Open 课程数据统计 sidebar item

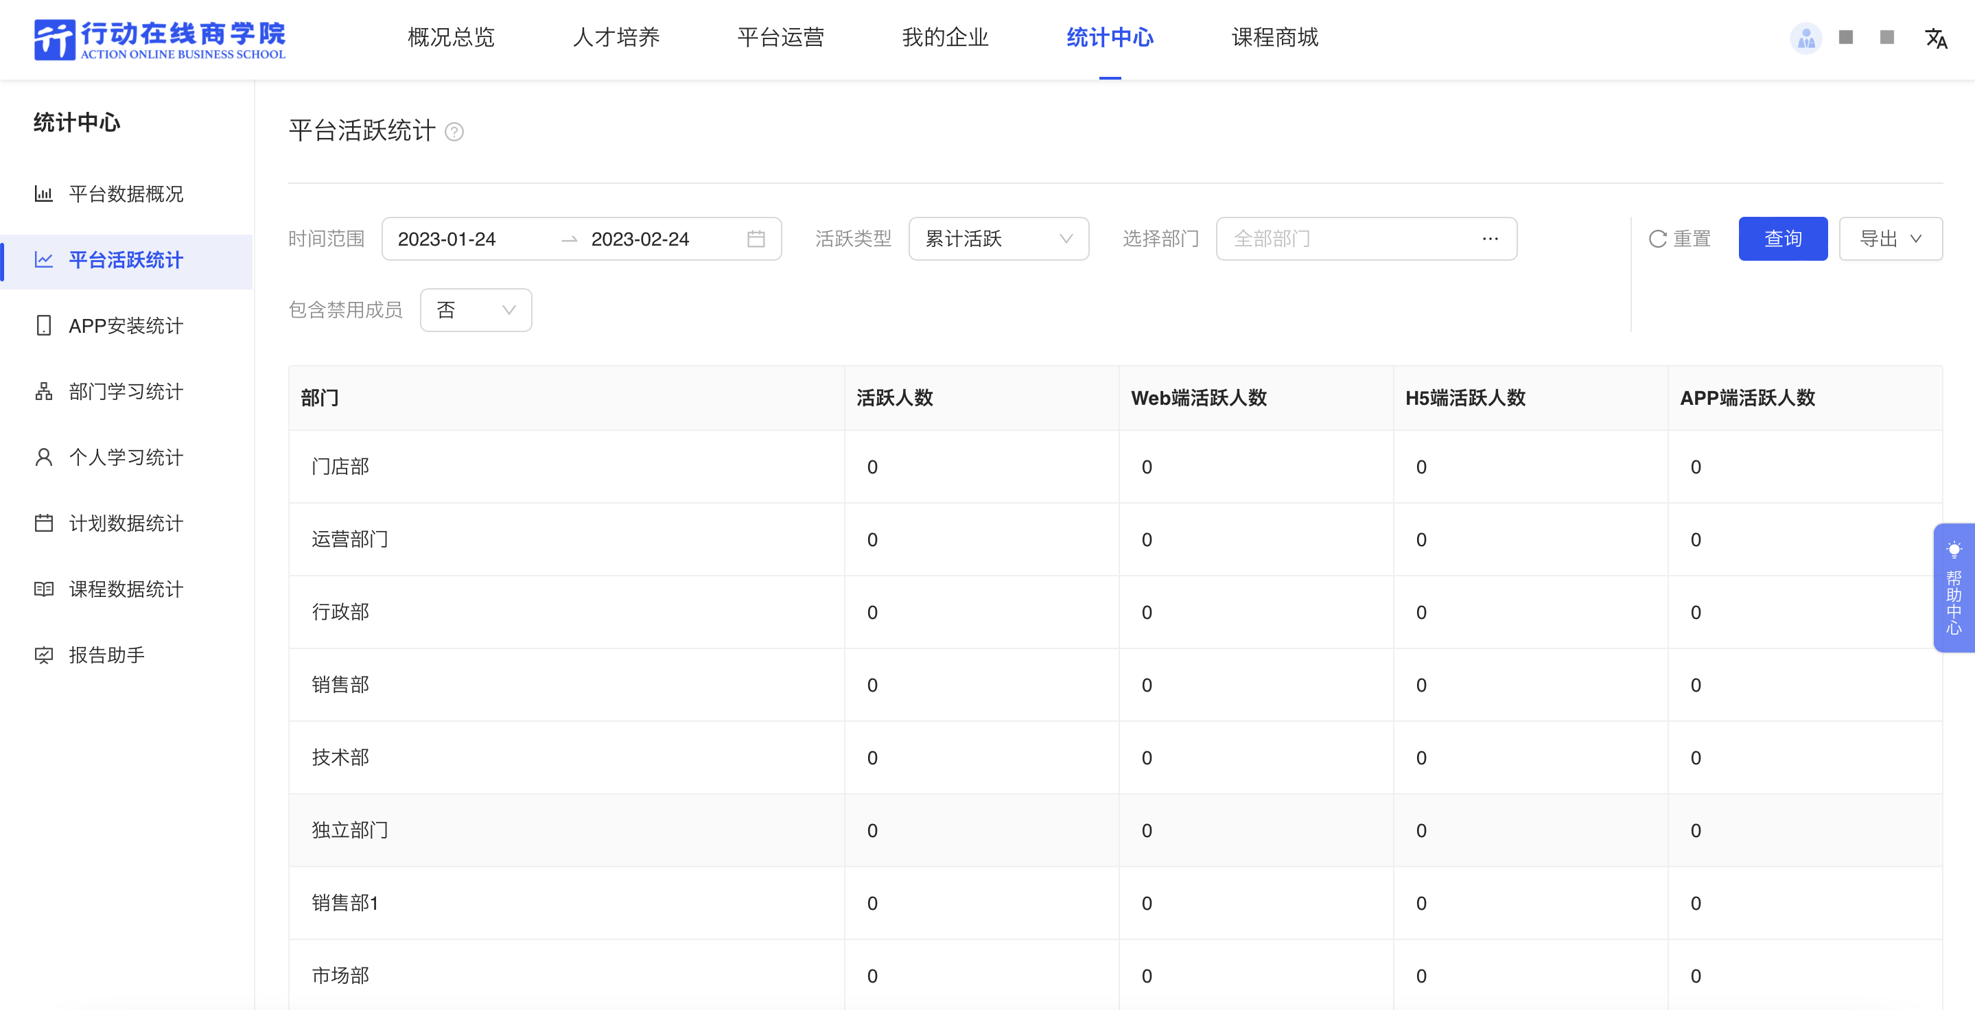(x=126, y=589)
